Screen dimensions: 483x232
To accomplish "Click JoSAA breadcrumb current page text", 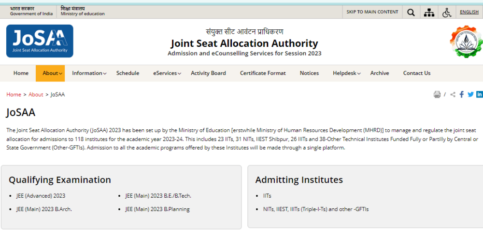I will [x=57, y=95].
